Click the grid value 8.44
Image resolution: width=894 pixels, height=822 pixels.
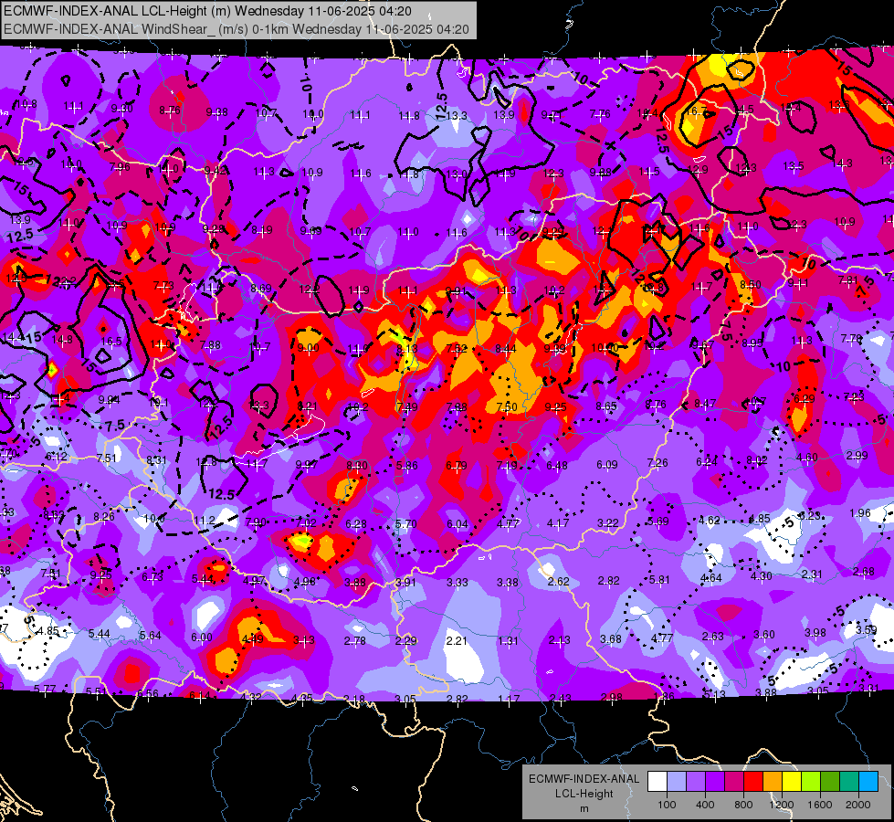point(506,349)
